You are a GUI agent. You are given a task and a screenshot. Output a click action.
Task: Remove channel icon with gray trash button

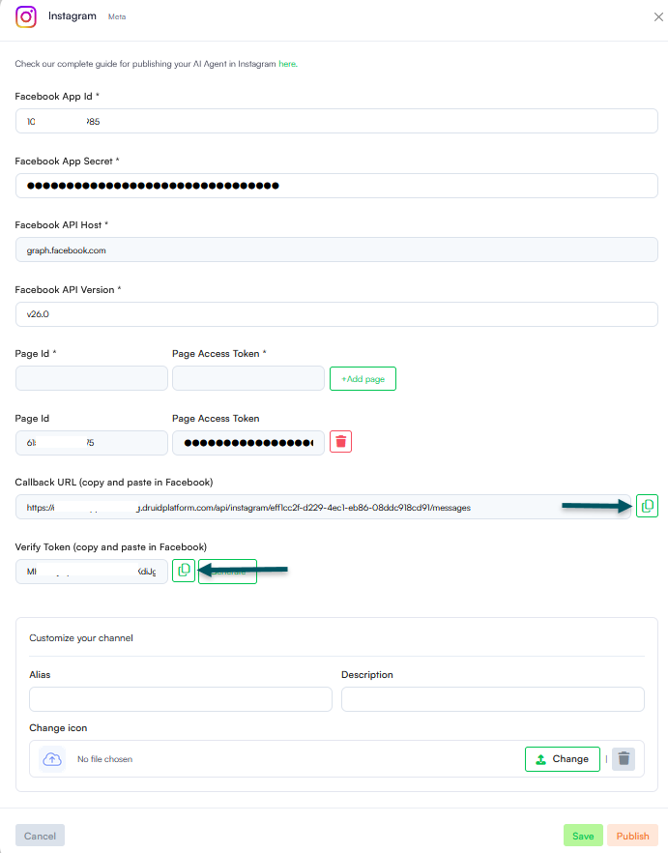point(624,759)
